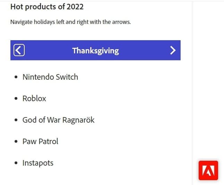
Task: Click '2022' in the page heading
Action: point(75,7)
